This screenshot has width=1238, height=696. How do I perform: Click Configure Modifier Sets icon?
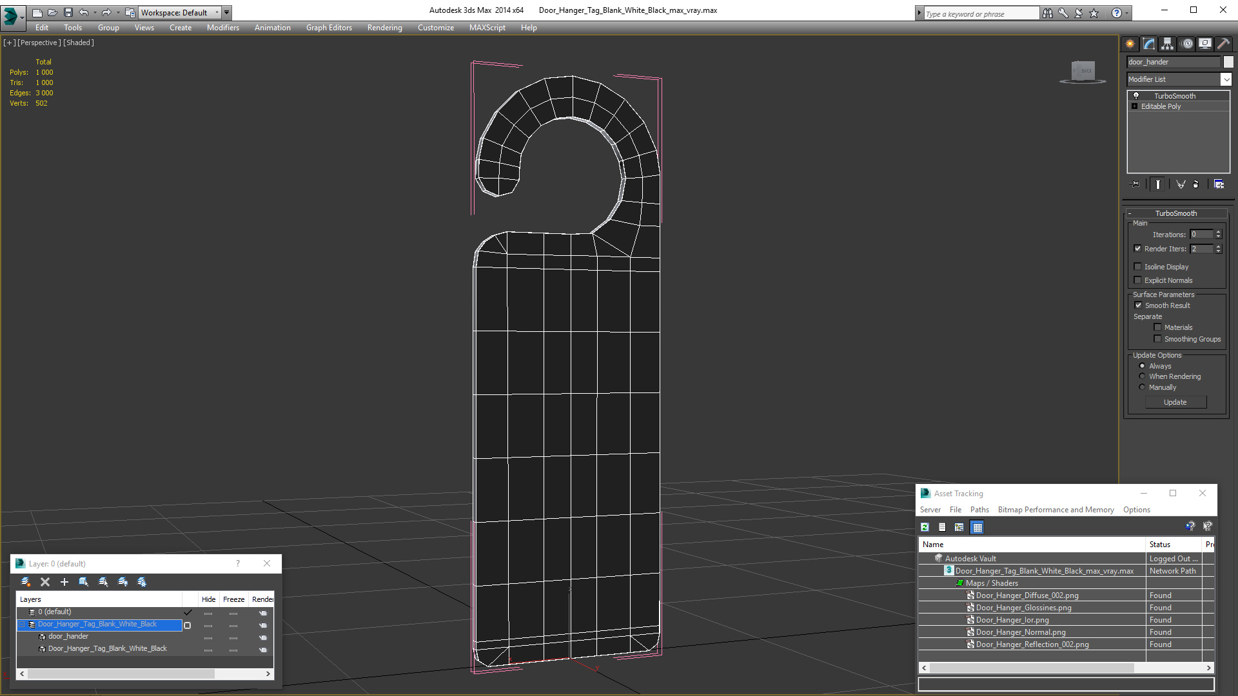click(x=1219, y=184)
